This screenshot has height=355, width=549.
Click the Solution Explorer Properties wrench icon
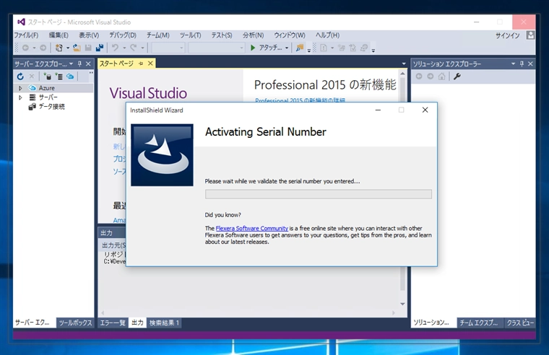(457, 76)
